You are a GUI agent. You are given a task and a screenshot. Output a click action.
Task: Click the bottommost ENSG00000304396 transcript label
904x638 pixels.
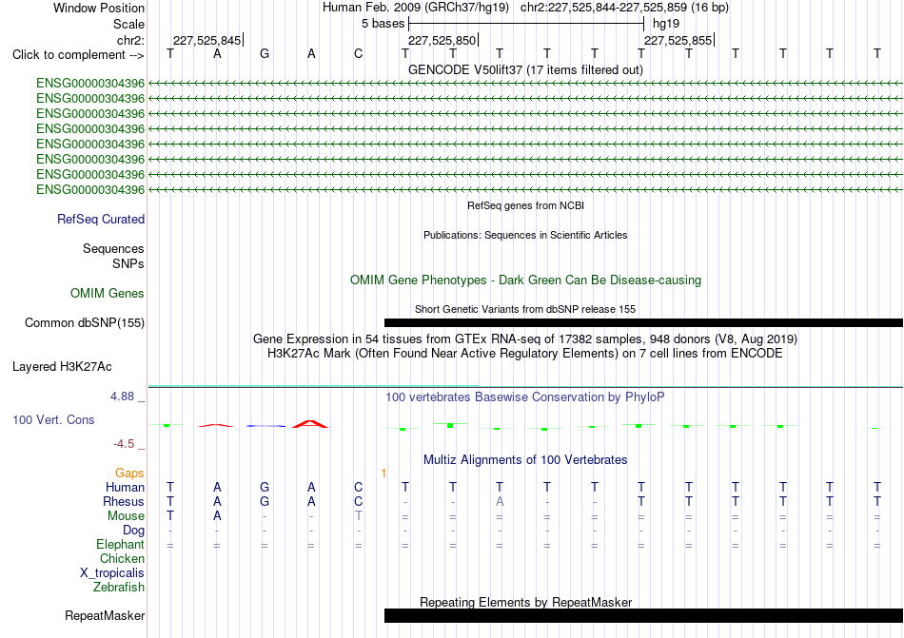point(90,189)
